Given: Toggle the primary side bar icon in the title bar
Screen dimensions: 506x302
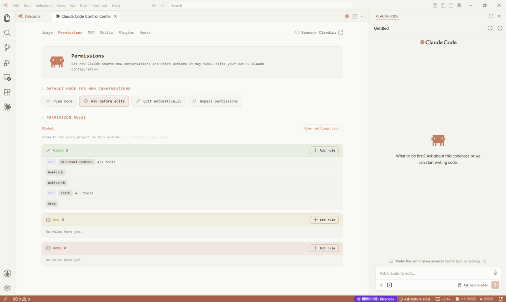Looking at the screenshot, I should [443, 6].
